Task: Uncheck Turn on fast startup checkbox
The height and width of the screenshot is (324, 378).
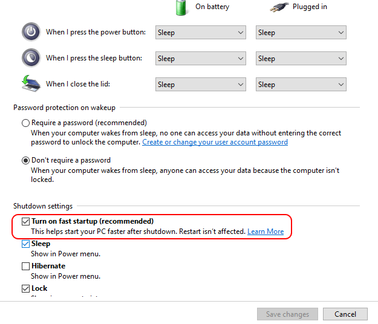Action: 25,221
